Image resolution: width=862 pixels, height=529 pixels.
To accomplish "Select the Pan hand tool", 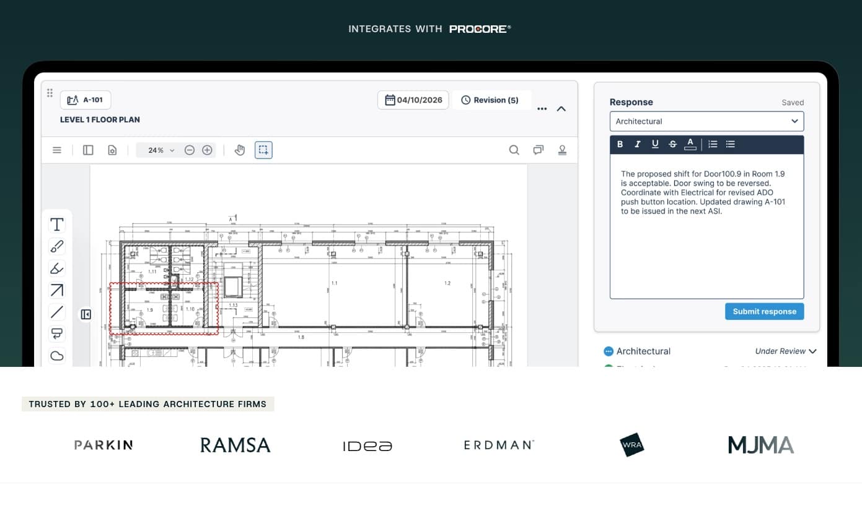I will pos(240,150).
